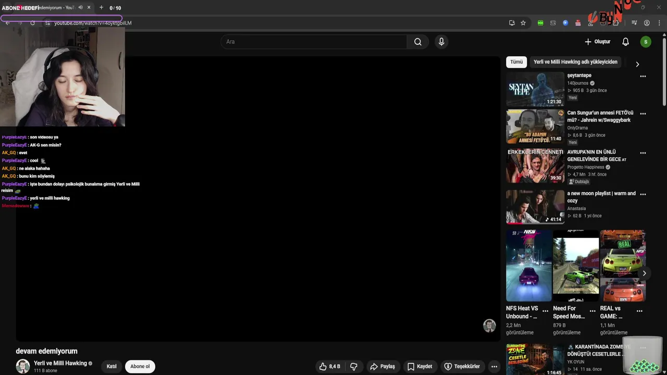Open the OnlyDrama channel name

coord(577,128)
